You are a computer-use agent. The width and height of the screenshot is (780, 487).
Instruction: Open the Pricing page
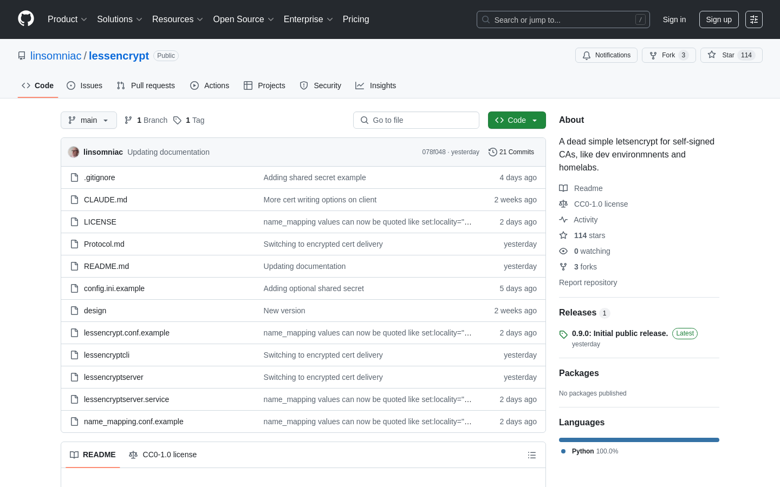point(356,19)
